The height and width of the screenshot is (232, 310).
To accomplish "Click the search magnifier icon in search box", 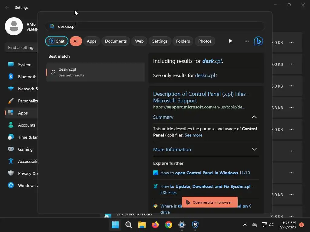I will [52, 26].
